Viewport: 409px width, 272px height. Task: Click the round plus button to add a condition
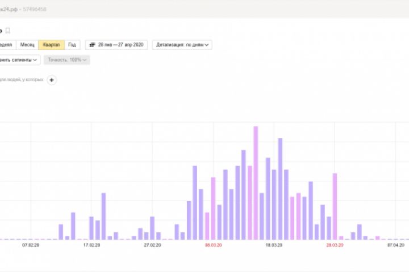(x=52, y=80)
